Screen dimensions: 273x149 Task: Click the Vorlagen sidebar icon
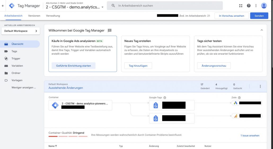click(6, 80)
